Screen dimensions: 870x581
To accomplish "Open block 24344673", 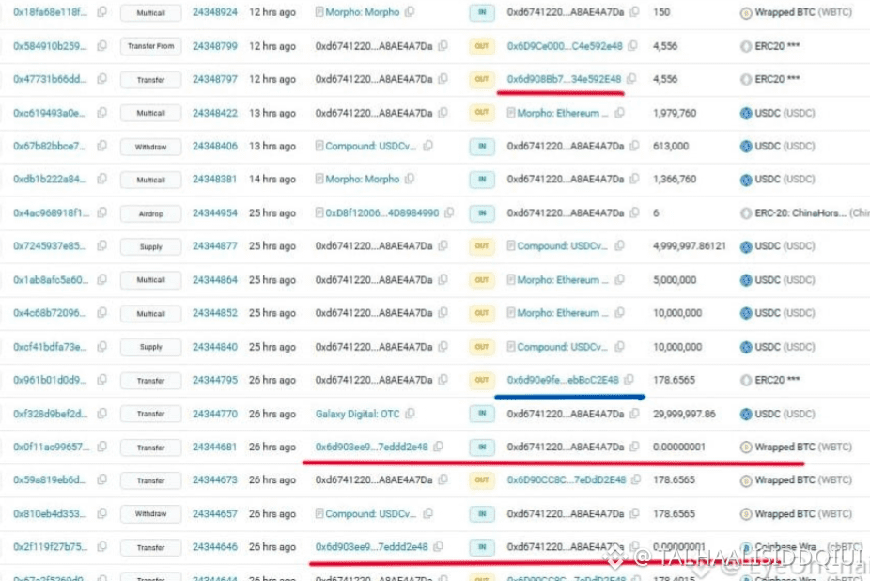I will [x=215, y=479].
